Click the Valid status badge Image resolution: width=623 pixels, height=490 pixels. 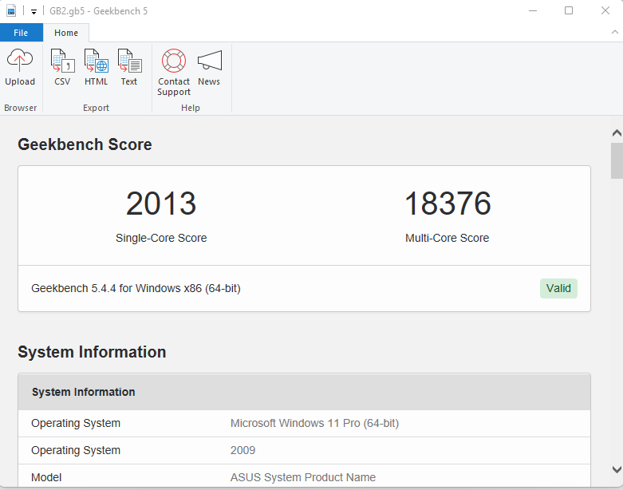pyautogui.click(x=558, y=289)
